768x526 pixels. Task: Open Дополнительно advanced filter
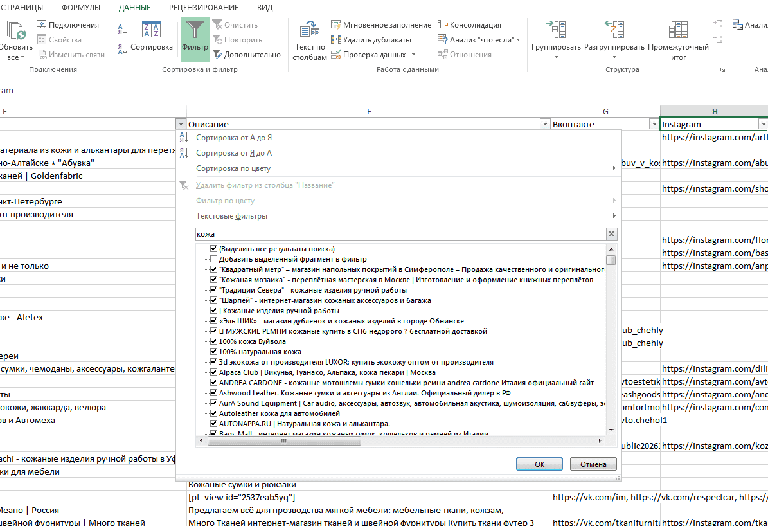247,55
